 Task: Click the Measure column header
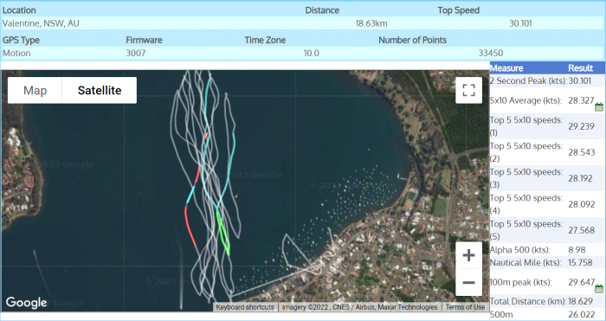click(x=506, y=68)
